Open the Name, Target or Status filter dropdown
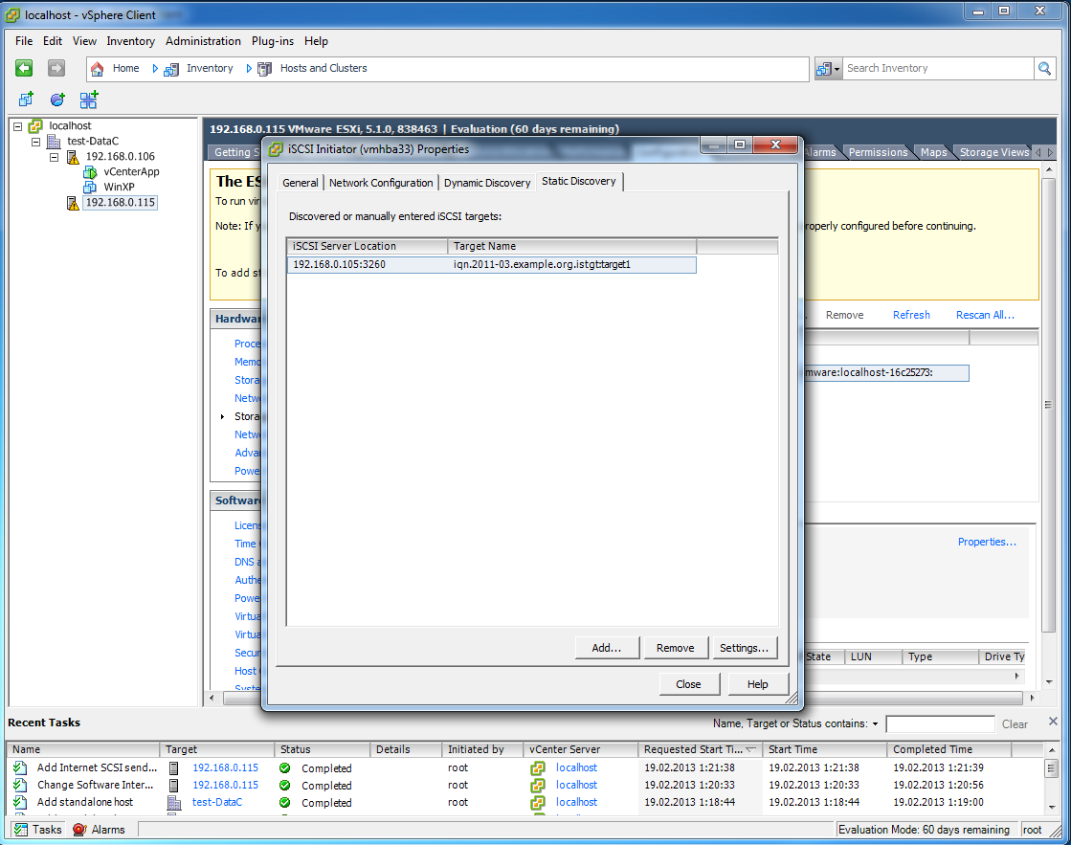Screen dimensions: 1071x845 click(875, 723)
